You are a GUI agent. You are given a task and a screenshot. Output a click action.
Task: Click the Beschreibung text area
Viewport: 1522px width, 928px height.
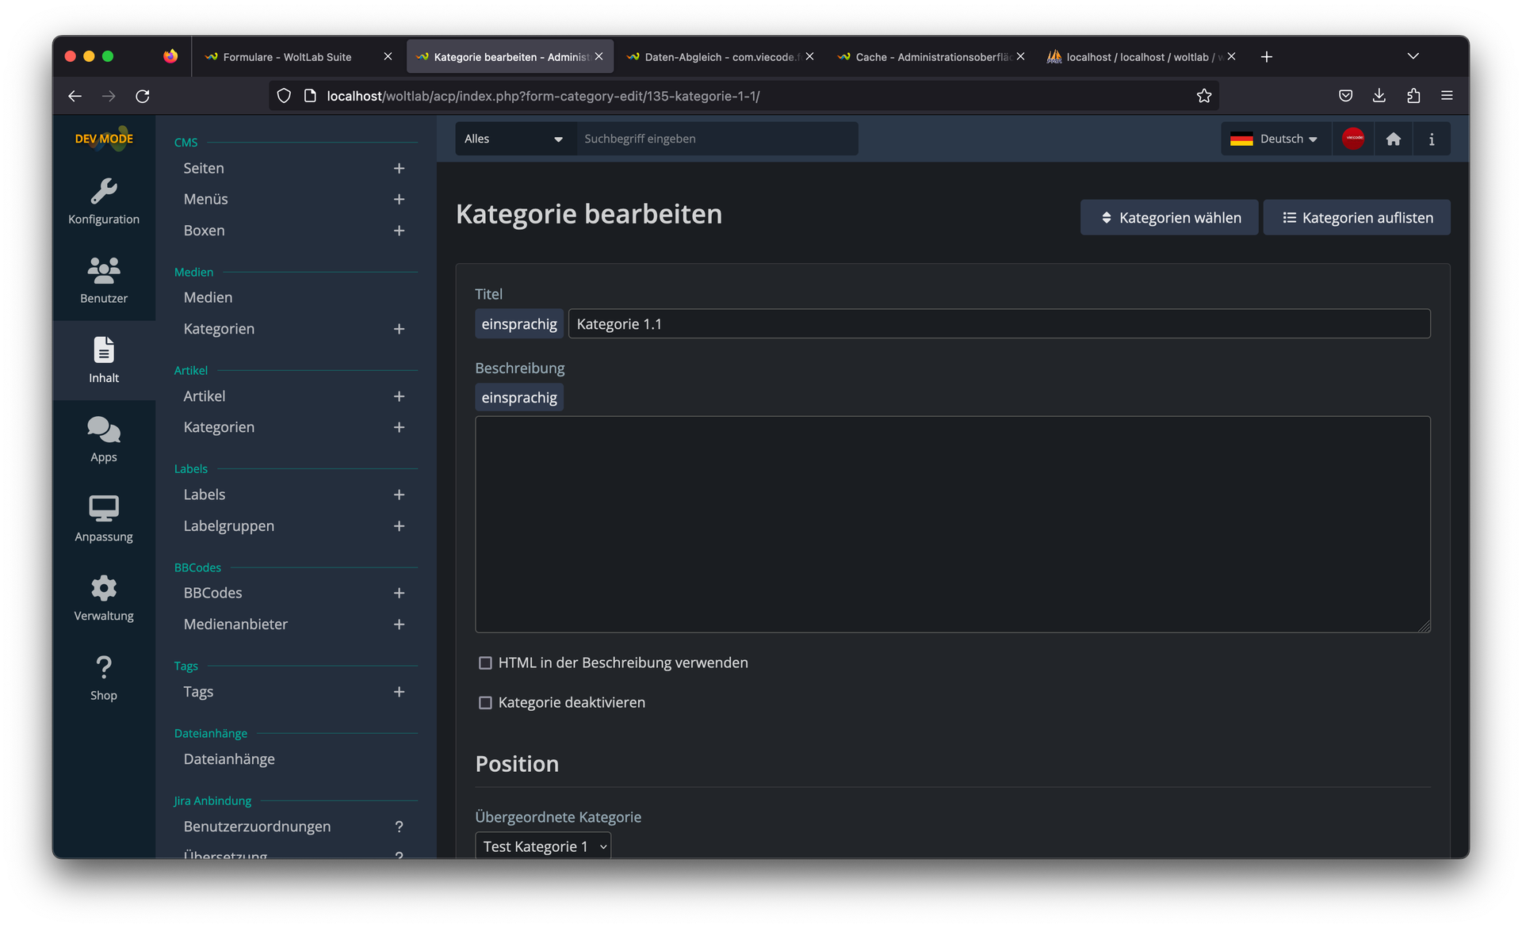(952, 524)
